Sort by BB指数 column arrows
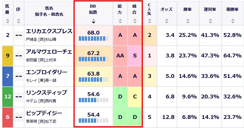Image resolution: width=244 pixels, height=128 pixels. click(93, 21)
